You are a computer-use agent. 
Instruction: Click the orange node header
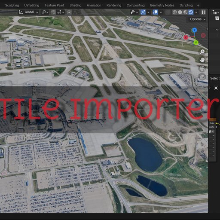coord(213,119)
